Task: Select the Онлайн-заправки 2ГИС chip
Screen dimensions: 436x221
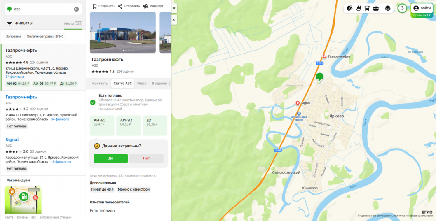Action: [45, 37]
